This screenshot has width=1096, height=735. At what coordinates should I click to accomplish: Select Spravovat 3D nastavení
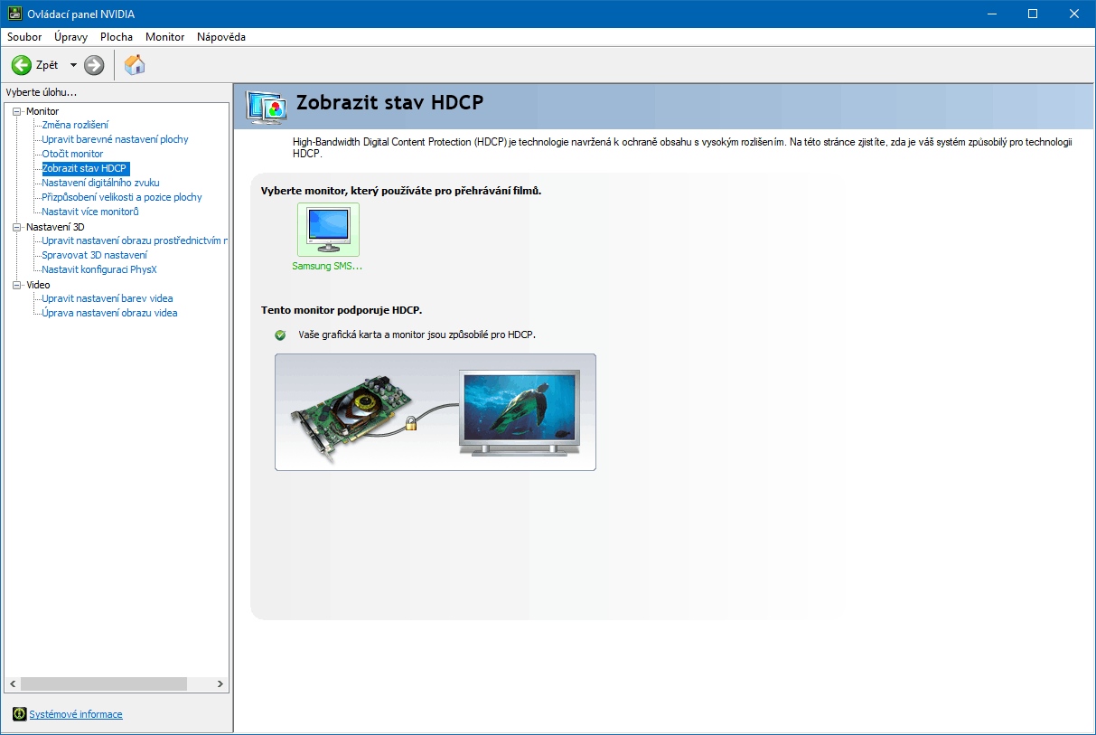tap(94, 255)
